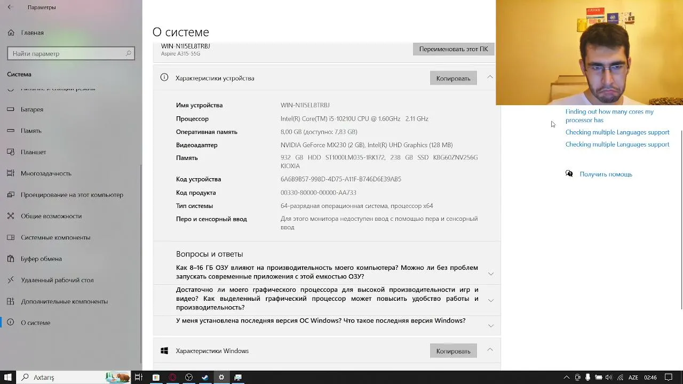Click the NVIDIA GeForce MX230 video adapter value
This screenshot has height=384, width=683.
tap(367, 145)
